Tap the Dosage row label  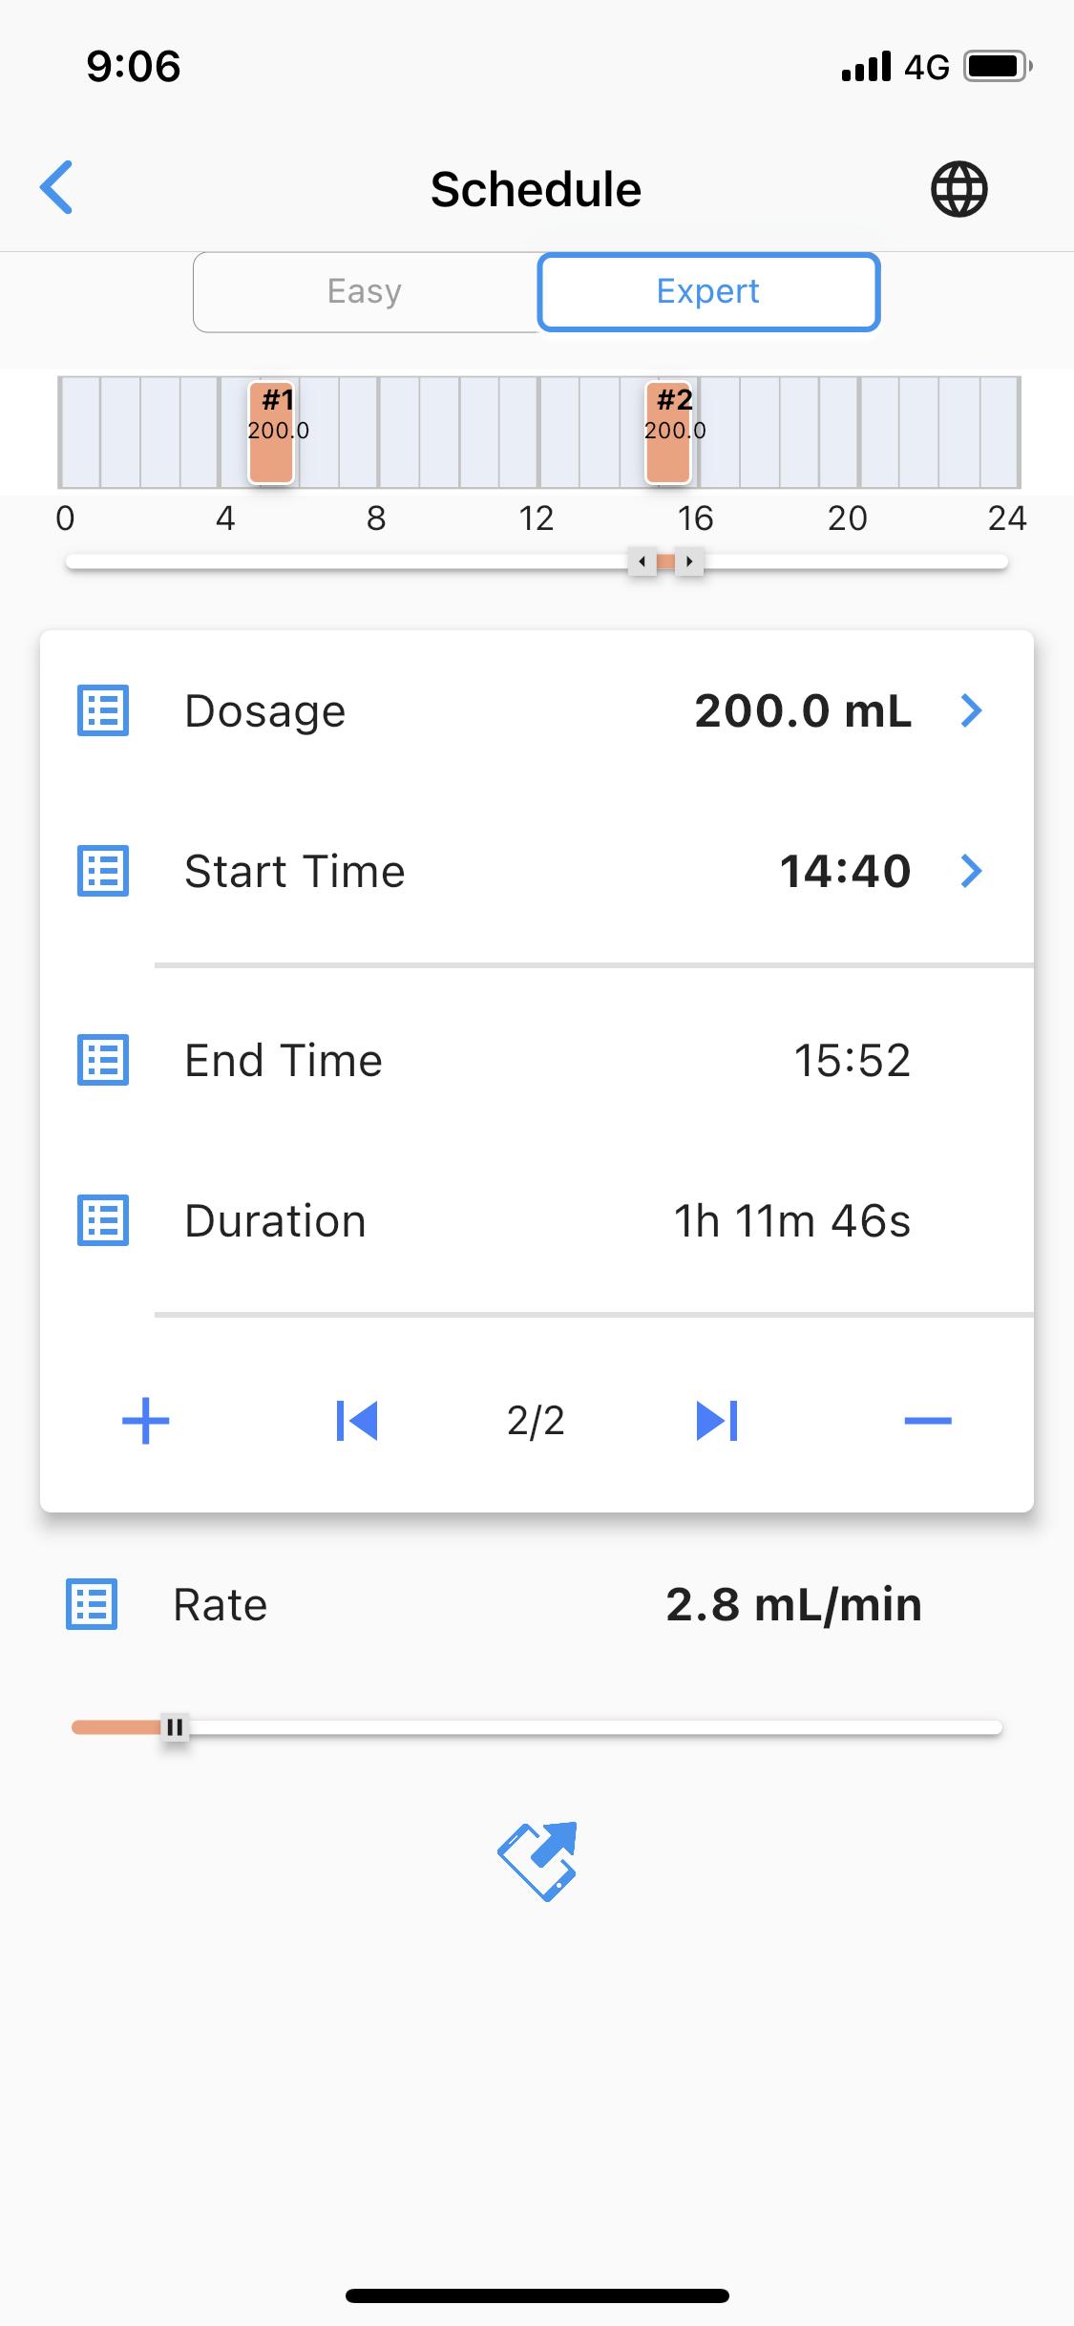265,711
